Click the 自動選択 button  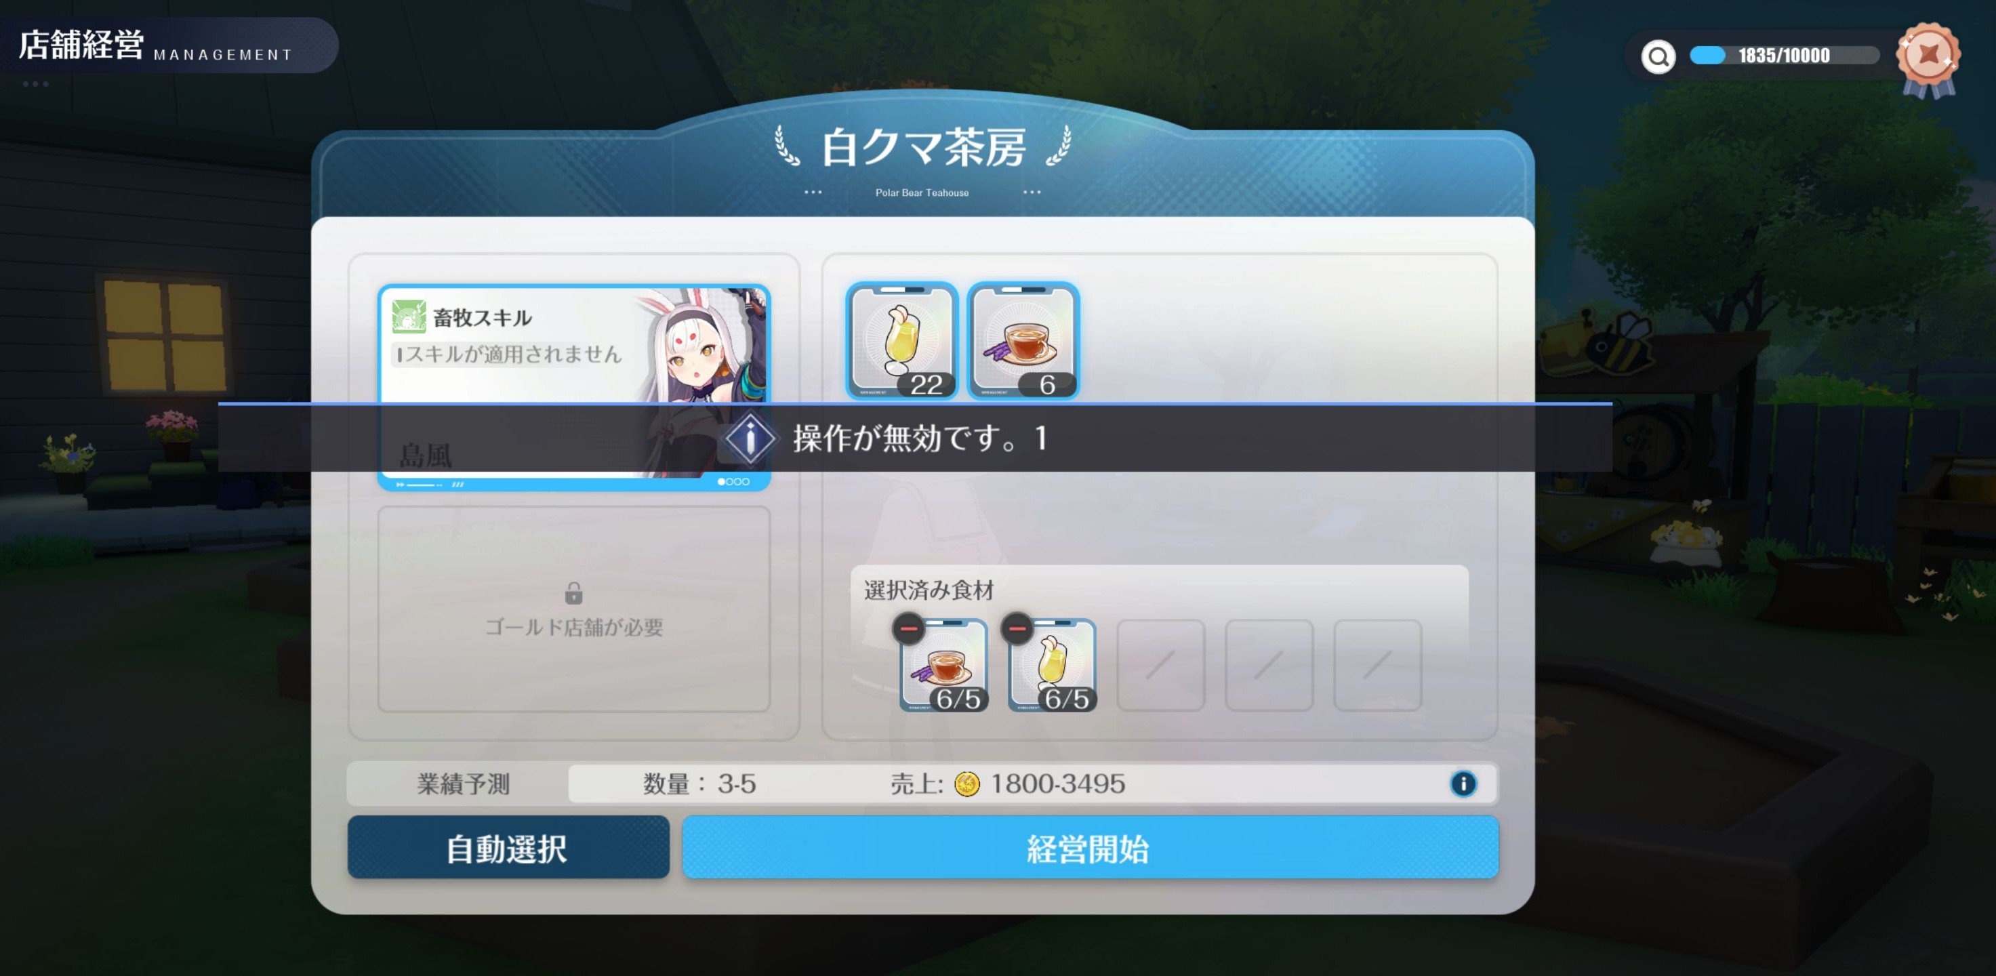[x=508, y=847]
